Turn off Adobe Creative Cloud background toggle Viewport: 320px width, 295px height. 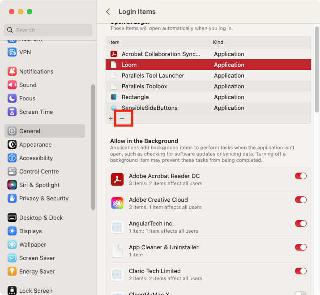click(301, 200)
